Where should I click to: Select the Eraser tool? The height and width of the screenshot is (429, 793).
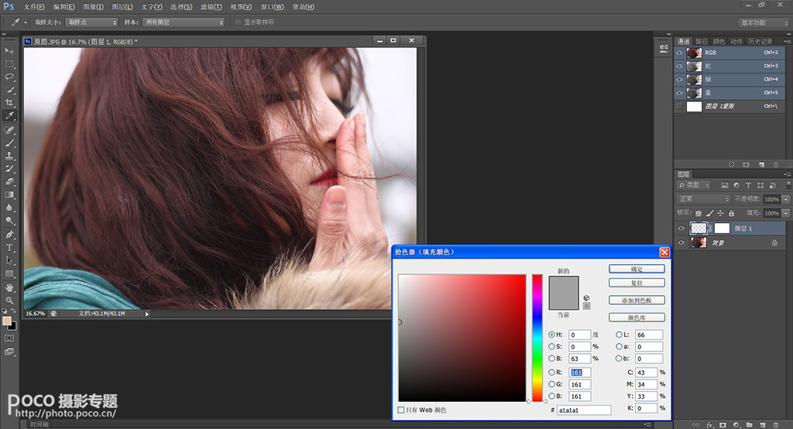click(x=9, y=181)
